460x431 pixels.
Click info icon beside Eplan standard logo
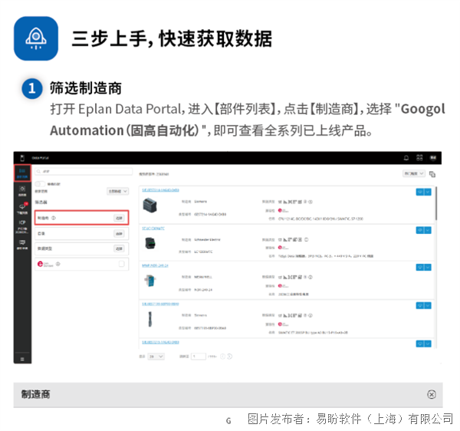58,264
